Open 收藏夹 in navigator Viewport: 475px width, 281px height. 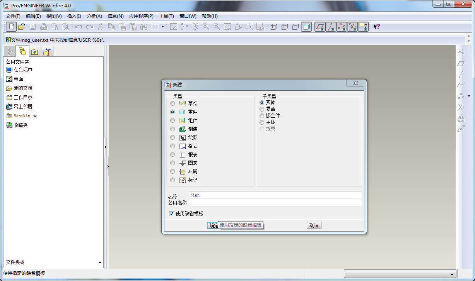coord(17,125)
